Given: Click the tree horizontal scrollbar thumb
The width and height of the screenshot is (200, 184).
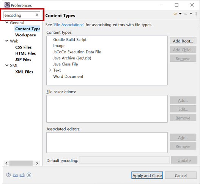Looking at the screenshot, I should pos(21,163).
